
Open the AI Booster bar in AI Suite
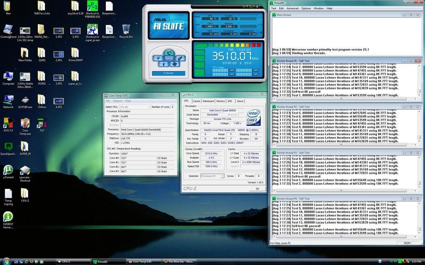(x=169, y=73)
